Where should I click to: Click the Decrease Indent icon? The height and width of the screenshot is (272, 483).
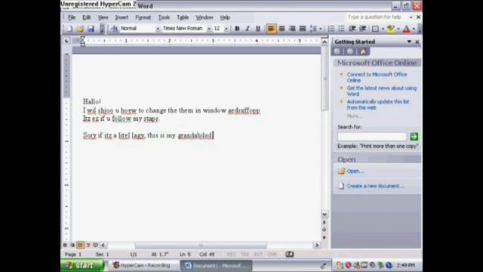click(352, 29)
